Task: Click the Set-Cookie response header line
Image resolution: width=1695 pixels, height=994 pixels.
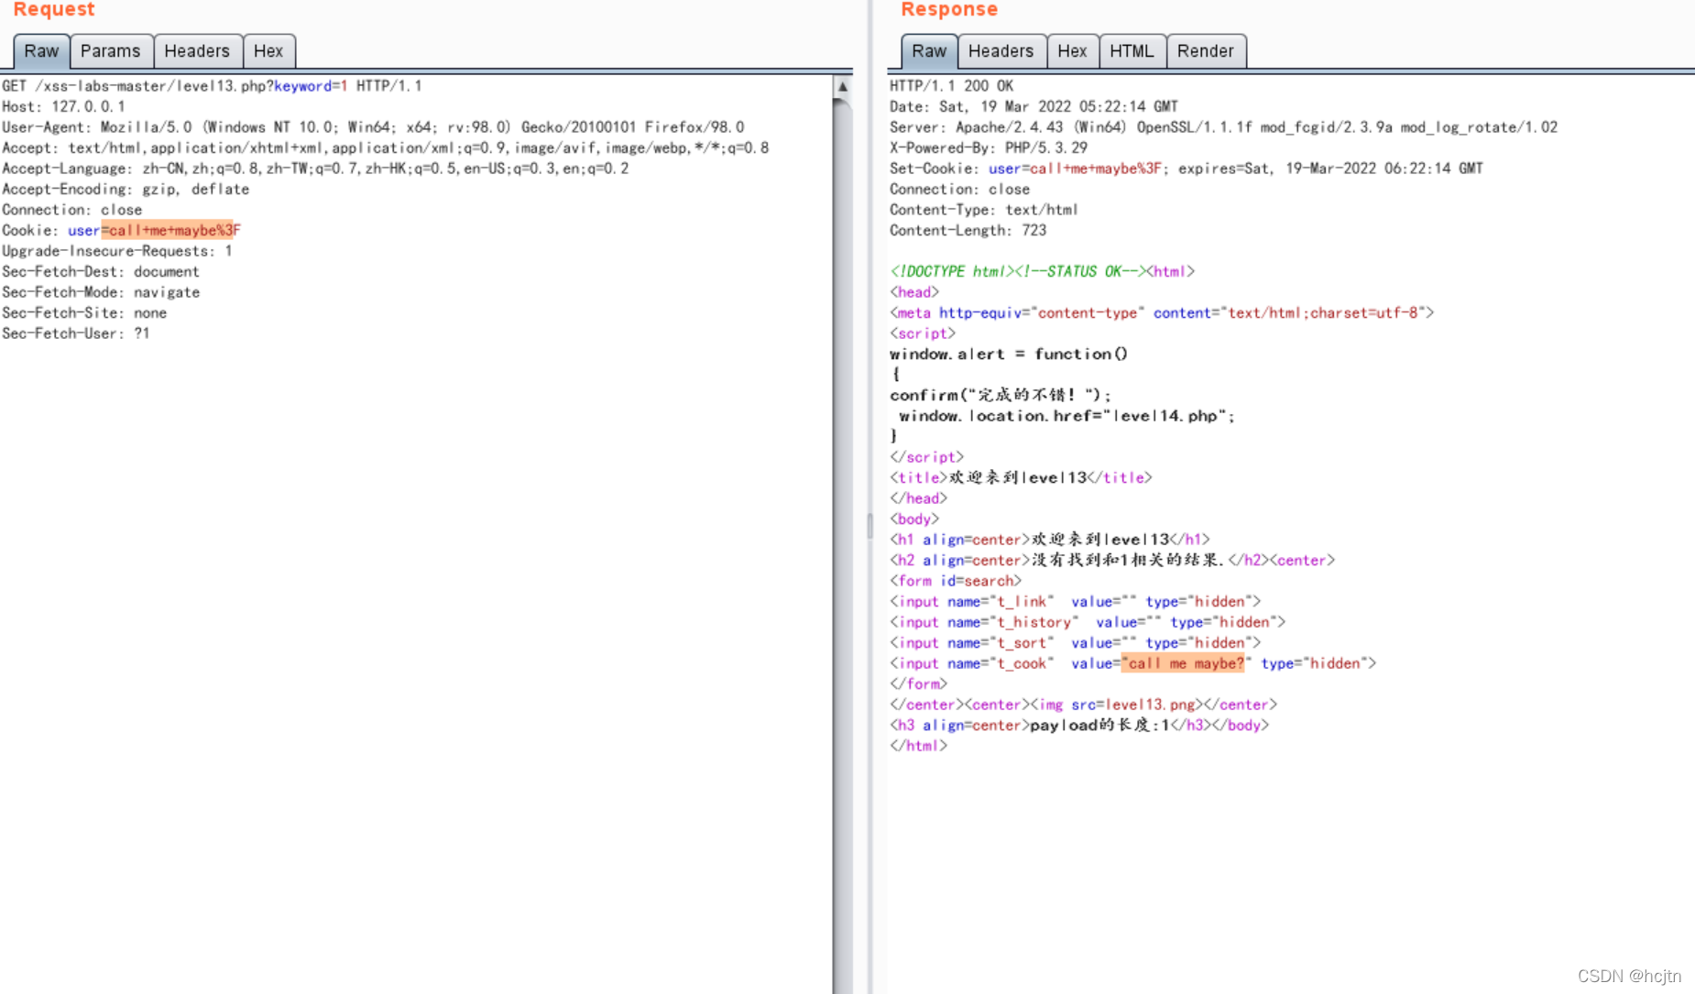Action: click(1186, 169)
